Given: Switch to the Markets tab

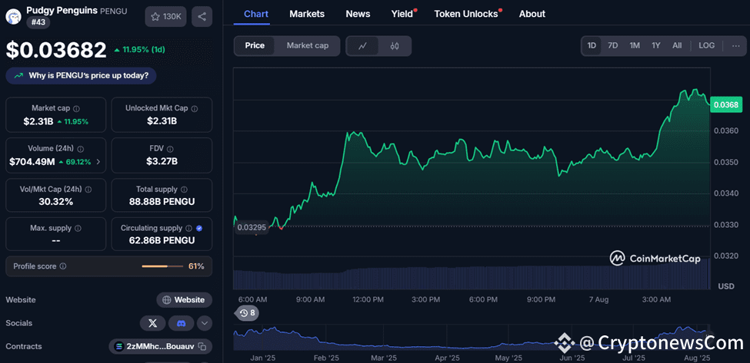Looking at the screenshot, I should (307, 14).
